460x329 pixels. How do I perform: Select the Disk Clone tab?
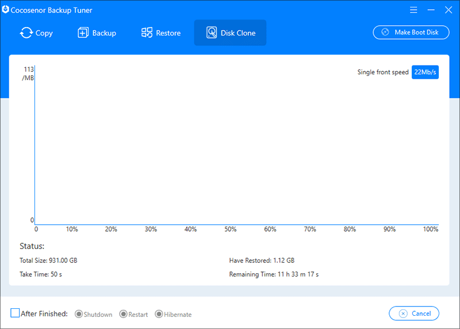[x=231, y=33]
